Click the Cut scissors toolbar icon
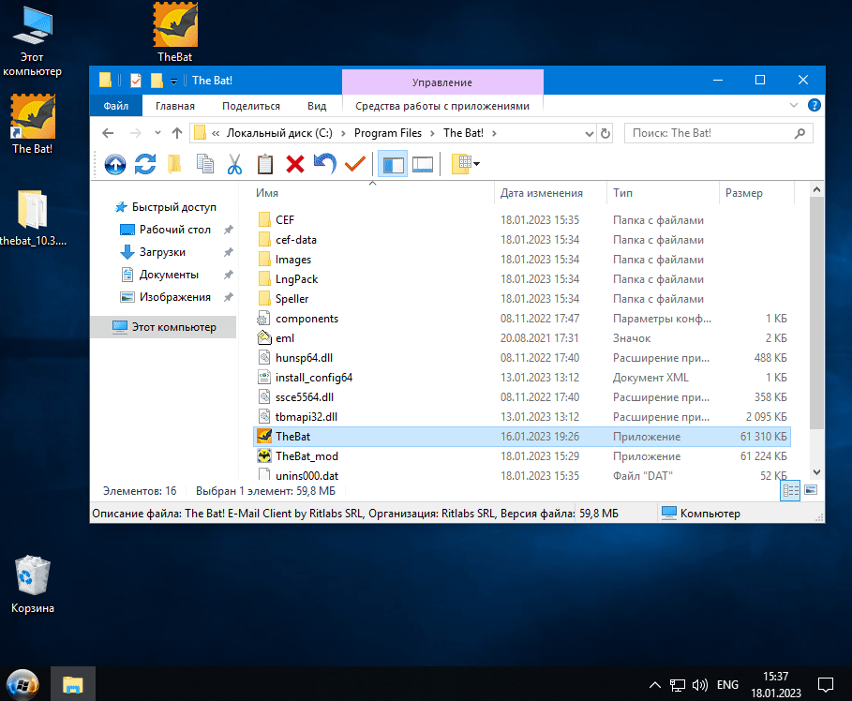 (234, 164)
